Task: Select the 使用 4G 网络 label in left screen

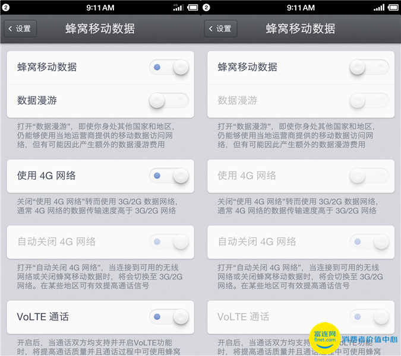Action: (46, 176)
